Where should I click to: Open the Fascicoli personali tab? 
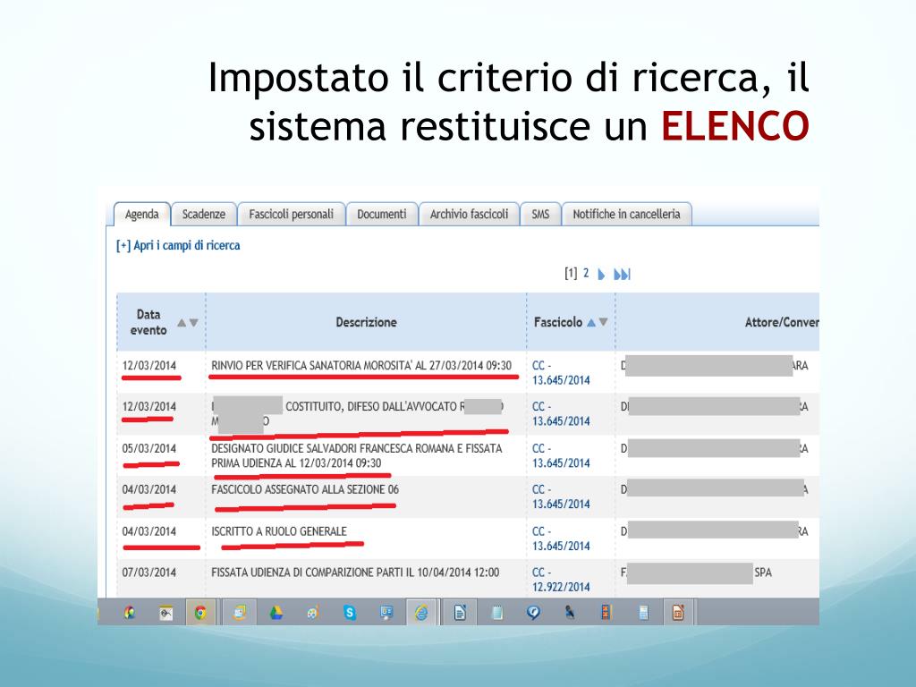291,215
